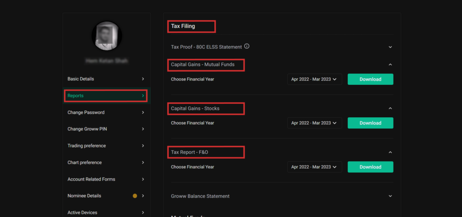Download the F&O tax report
This screenshot has width=462, height=217.
point(370,167)
